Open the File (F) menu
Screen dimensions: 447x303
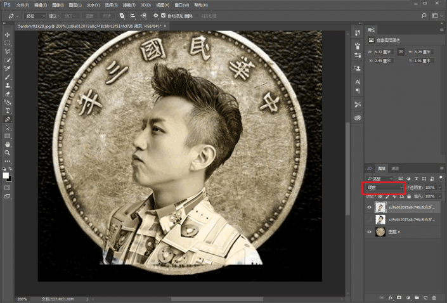[x=23, y=5]
